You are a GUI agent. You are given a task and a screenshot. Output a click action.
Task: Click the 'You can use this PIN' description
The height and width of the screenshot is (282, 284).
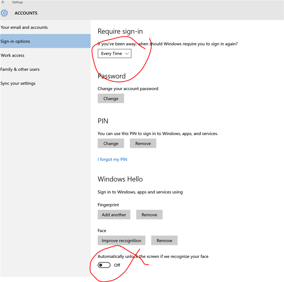(158, 134)
